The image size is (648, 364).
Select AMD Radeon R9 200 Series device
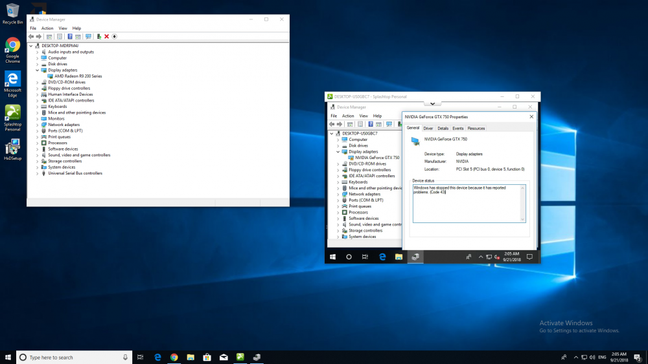[78, 76]
